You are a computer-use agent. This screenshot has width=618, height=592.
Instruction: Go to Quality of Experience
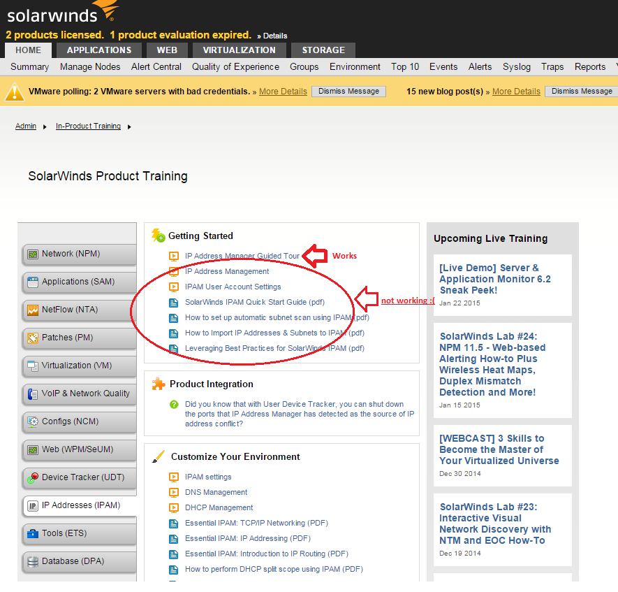(x=236, y=67)
